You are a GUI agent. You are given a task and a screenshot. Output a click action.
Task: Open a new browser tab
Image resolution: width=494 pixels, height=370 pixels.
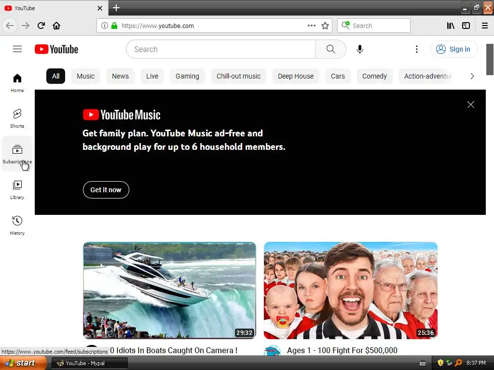116,8
